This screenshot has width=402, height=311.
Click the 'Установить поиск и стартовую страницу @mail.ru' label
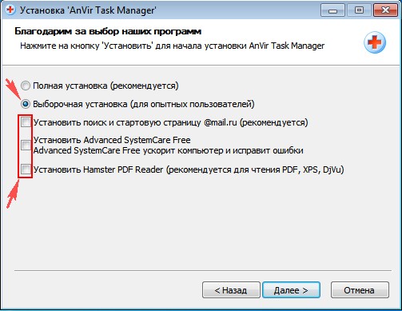pyautogui.click(x=135, y=122)
